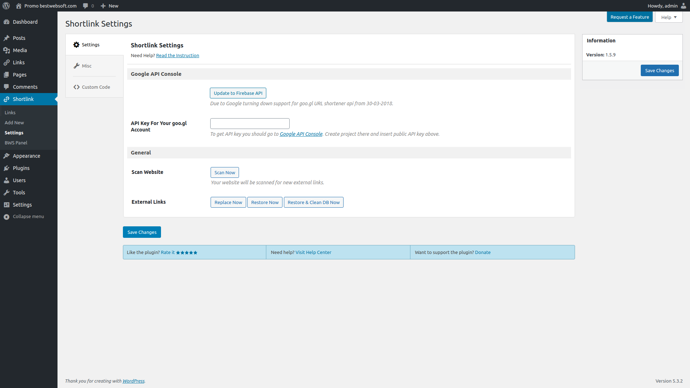Click the Restore Now button
This screenshot has width=690, height=388.
click(265, 202)
